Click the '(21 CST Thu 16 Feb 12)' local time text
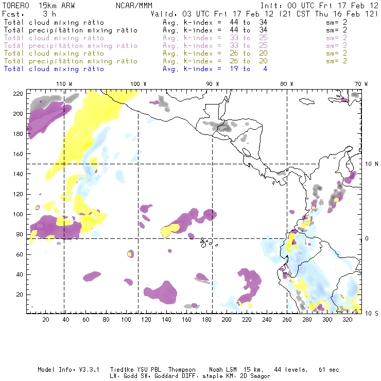 click(328, 14)
